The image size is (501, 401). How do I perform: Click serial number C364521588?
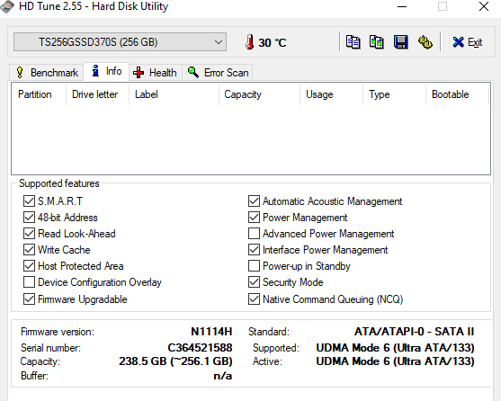click(x=200, y=348)
